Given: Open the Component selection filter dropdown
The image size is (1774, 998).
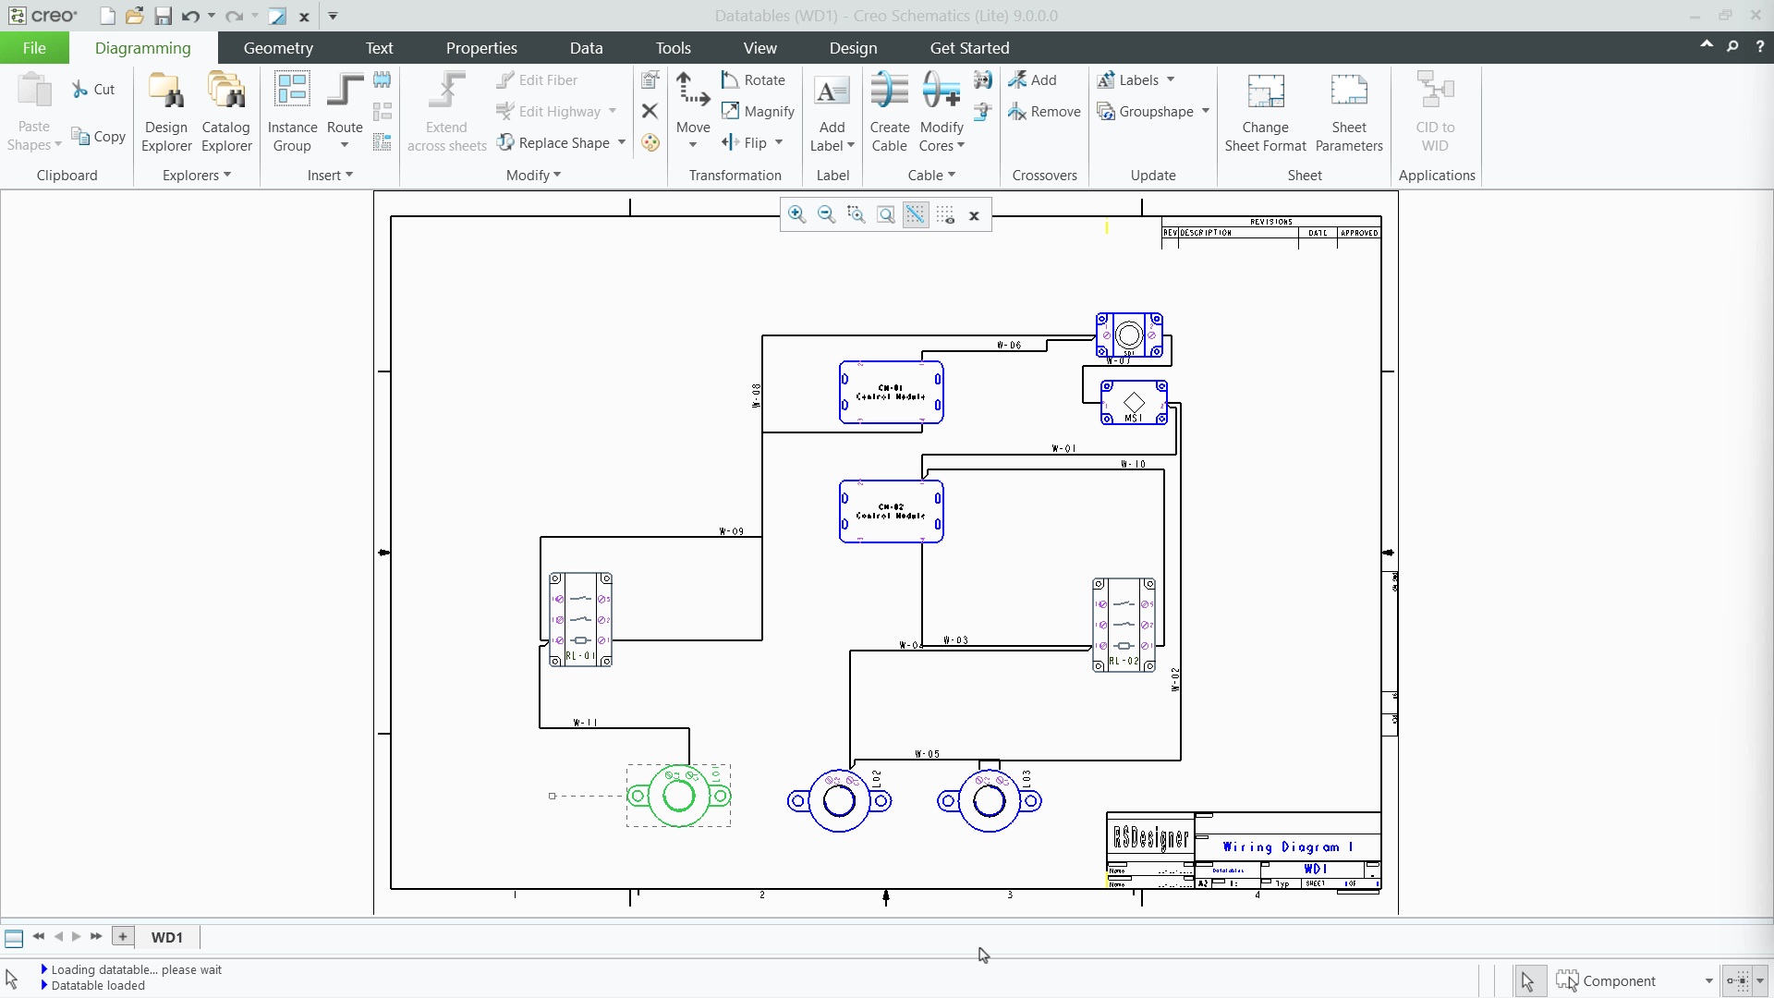Looking at the screenshot, I should (x=1708, y=981).
